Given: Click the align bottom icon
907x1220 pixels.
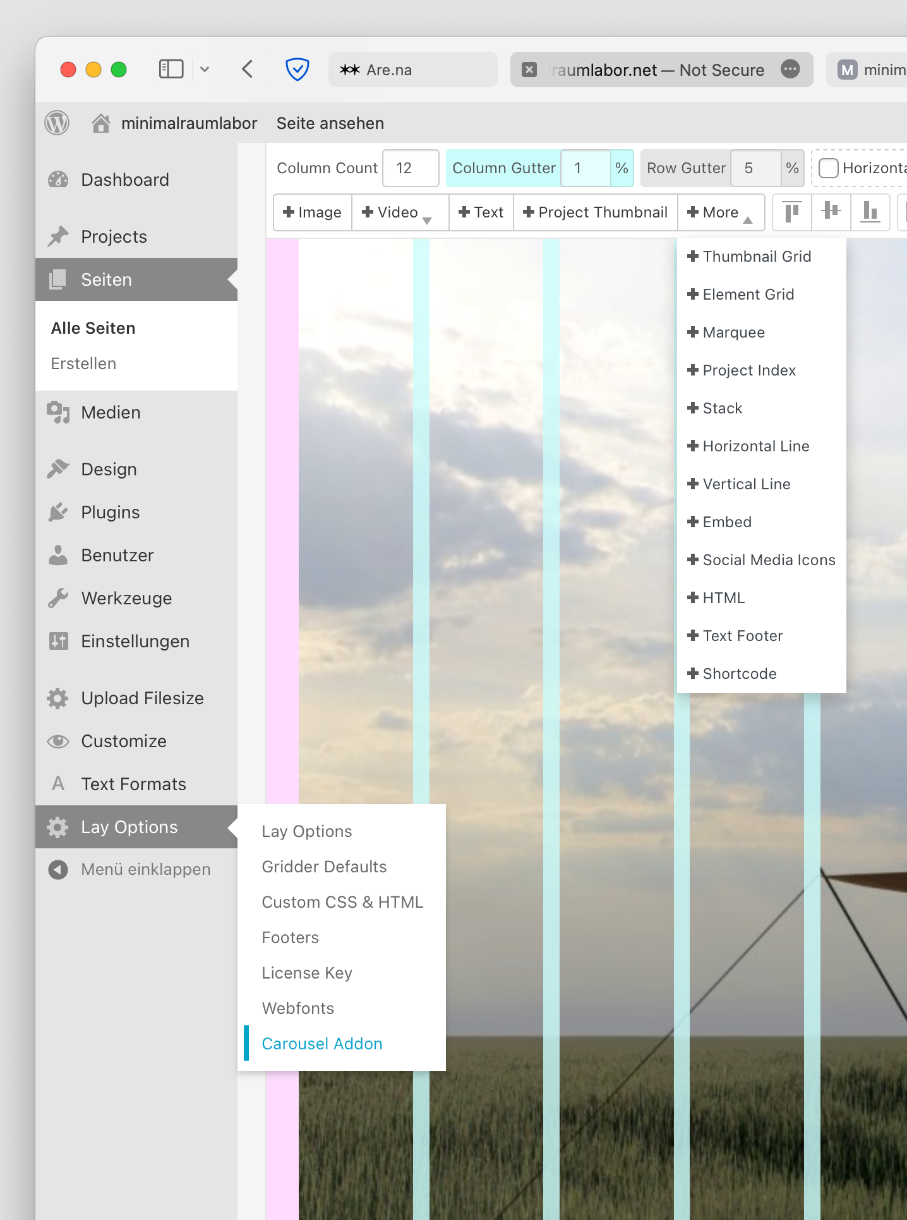Looking at the screenshot, I should (x=870, y=212).
